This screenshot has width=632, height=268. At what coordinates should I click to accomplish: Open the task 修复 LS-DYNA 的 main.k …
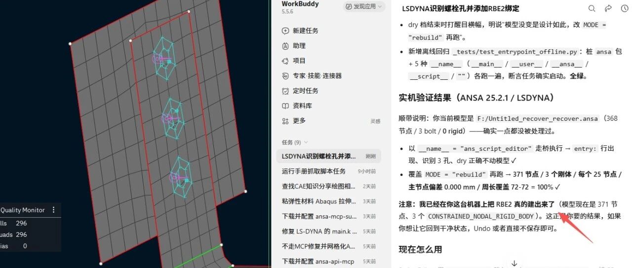(328, 231)
